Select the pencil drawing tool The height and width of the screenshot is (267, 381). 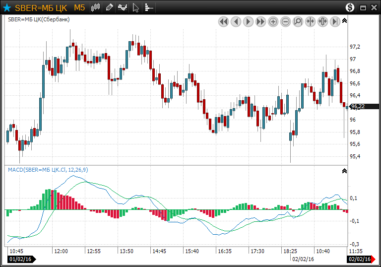click(x=110, y=7)
